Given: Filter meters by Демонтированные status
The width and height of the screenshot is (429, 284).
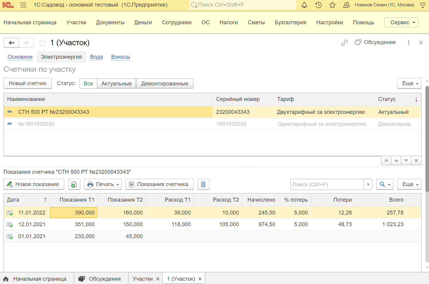Looking at the screenshot, I should pos(164,84).
